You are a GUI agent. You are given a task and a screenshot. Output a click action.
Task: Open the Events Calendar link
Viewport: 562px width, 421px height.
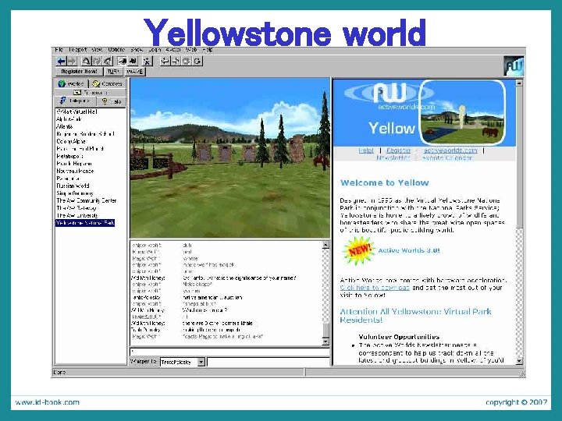447,157
